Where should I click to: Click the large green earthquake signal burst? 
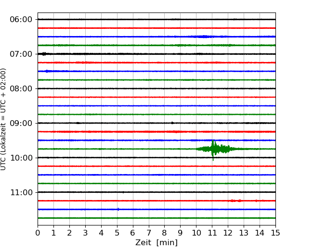click(x=217, y=150)
